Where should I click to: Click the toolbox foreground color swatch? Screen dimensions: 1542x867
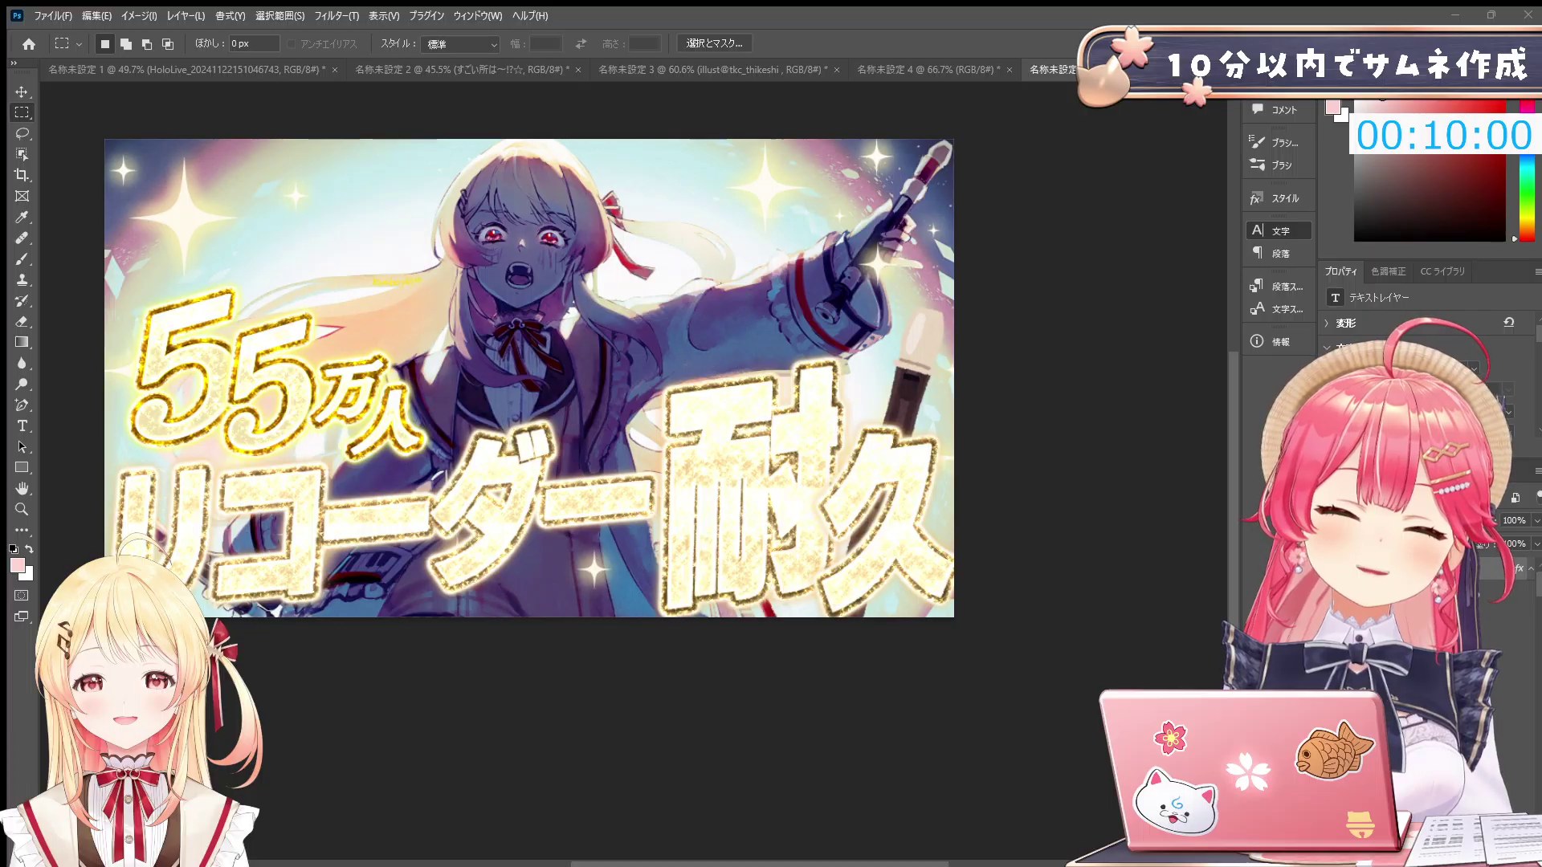[17, 565]
